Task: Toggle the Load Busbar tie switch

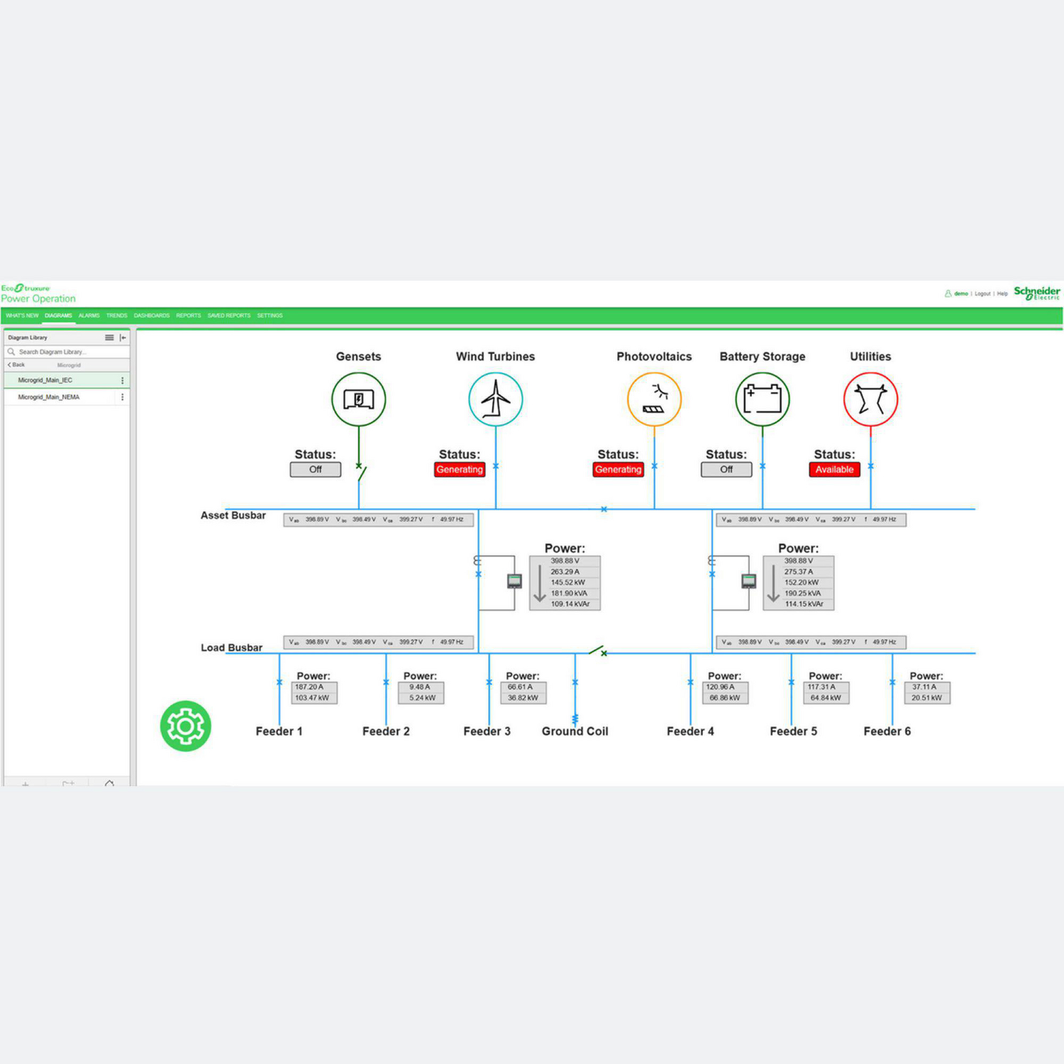Action: (x=597, y=650)
